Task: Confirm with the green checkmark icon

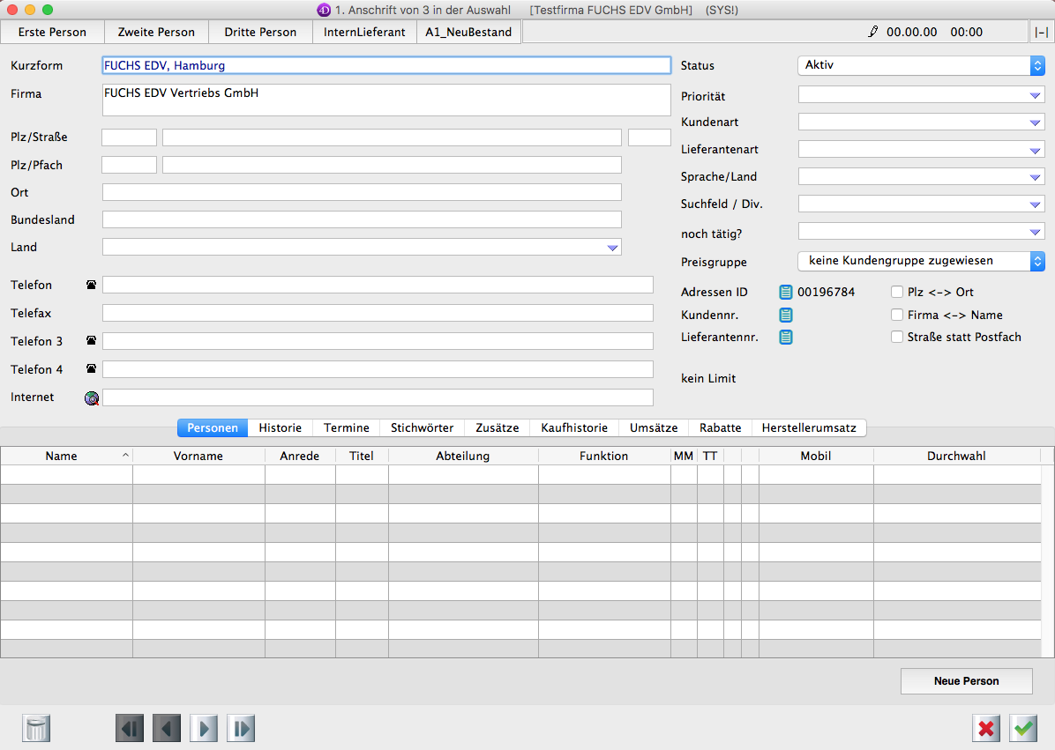Action: click(x=1023, y=728)
